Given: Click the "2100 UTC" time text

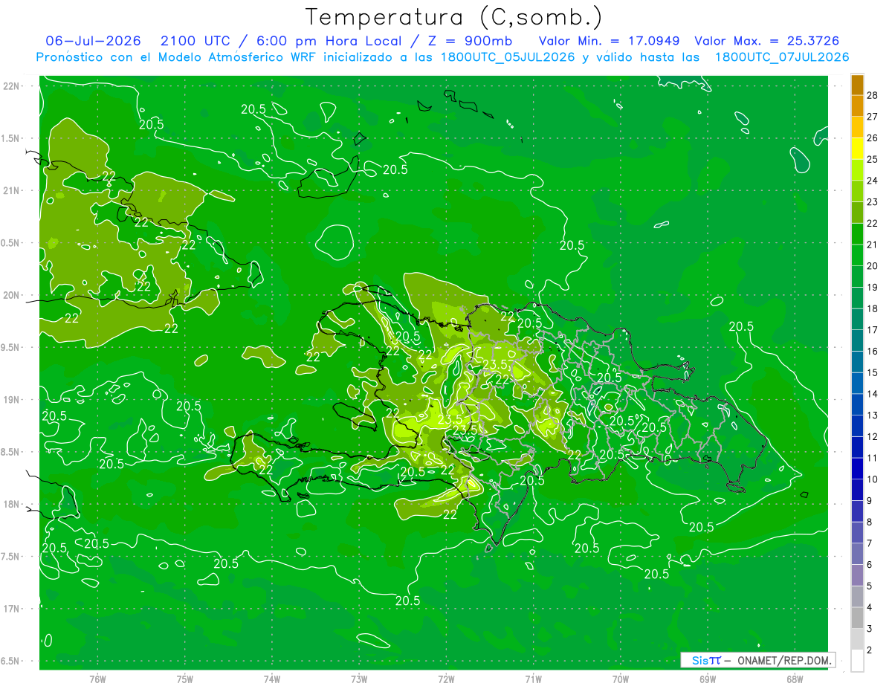Looking at the screenshot, I should [x=195, y=41].
